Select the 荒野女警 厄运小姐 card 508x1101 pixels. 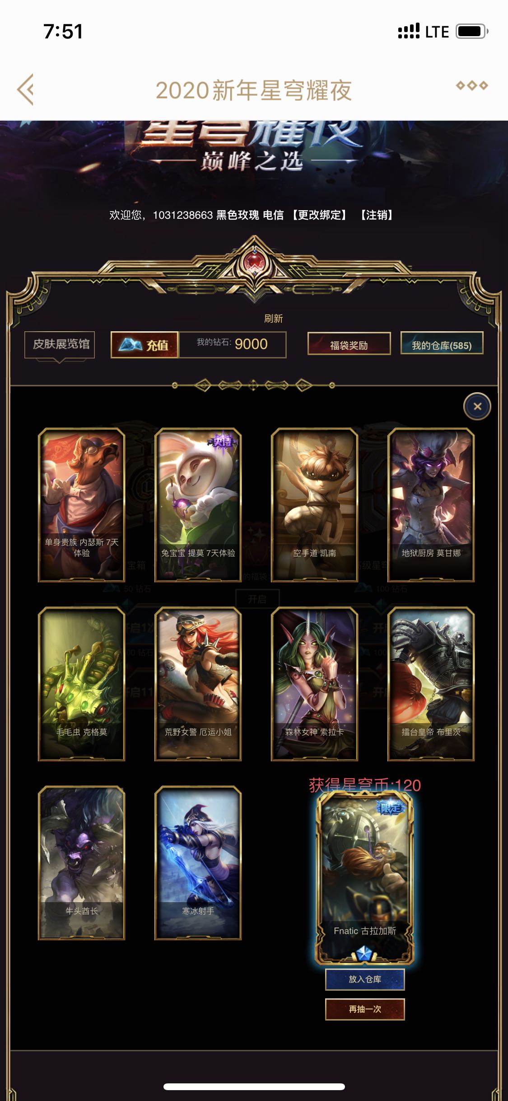coord(198,684)
